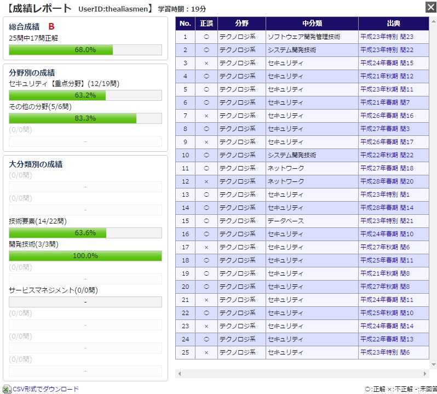Click the 68.0% overall score bar
Image resolution: width=437 pixels, height=394 pixels.
point(85,50)
